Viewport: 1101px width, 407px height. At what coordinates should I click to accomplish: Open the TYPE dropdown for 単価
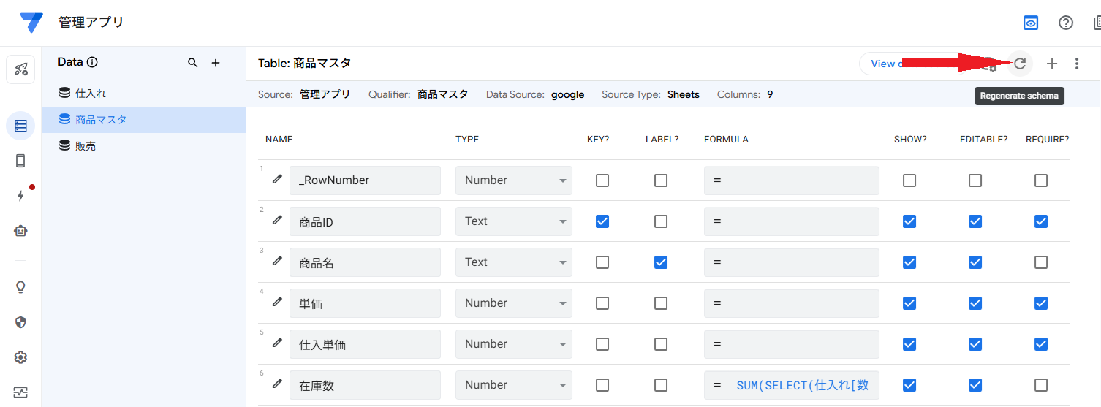[x=513, y=303]
